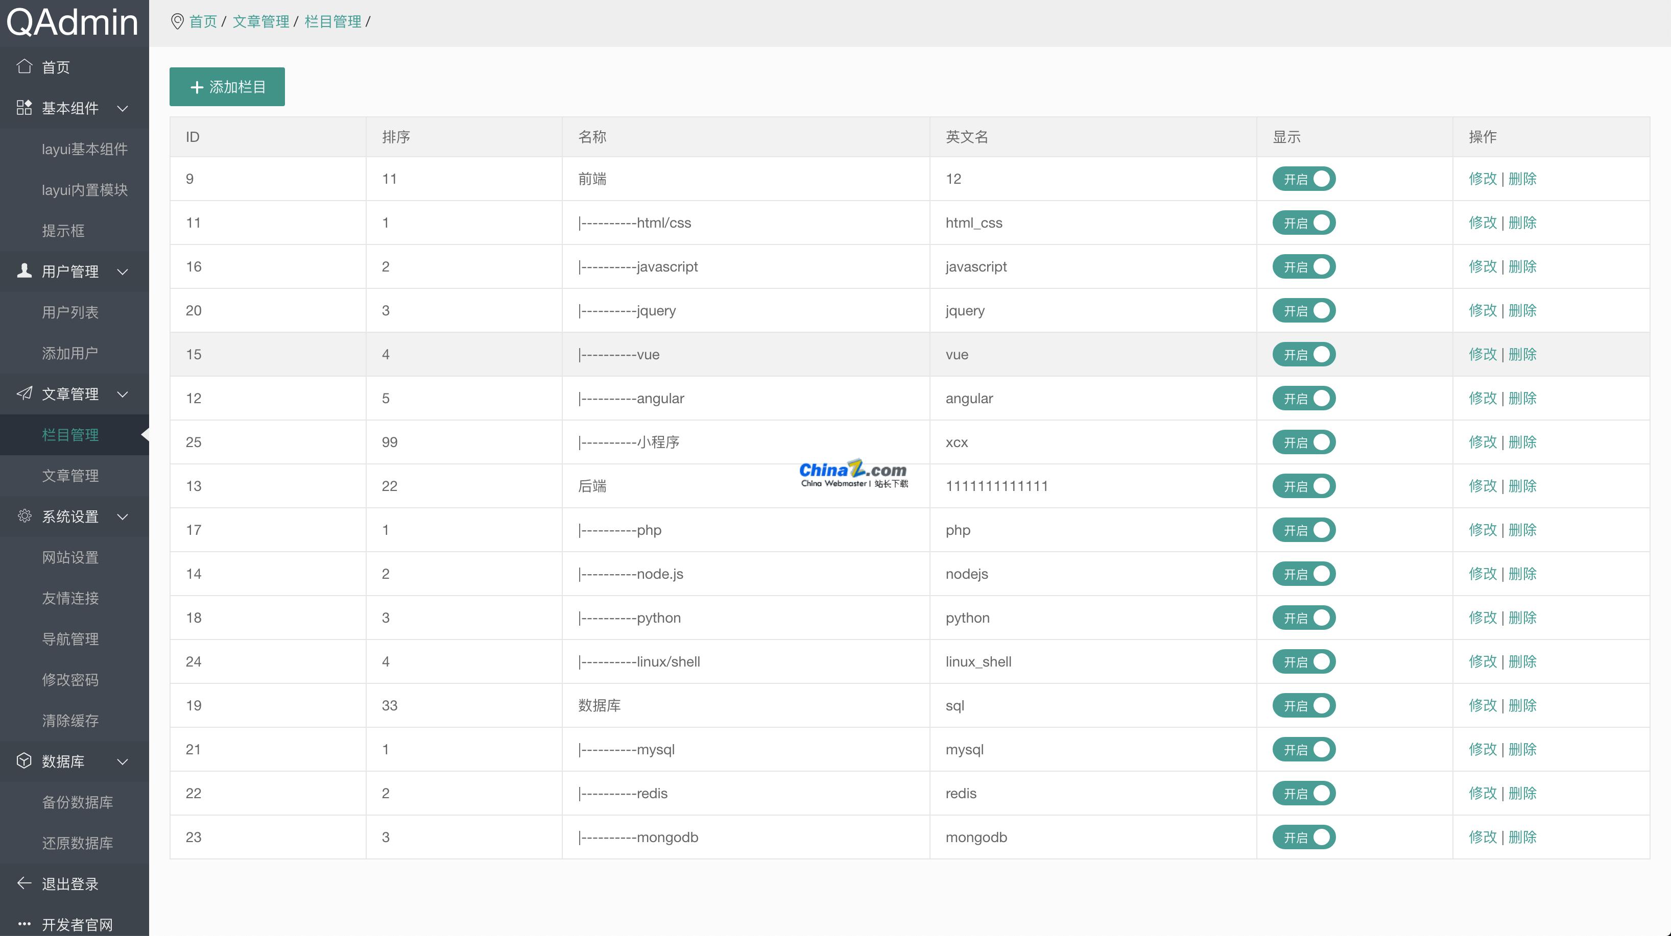
Task: Click the home house icon in sidebar
Action: (x=24, y=66)
